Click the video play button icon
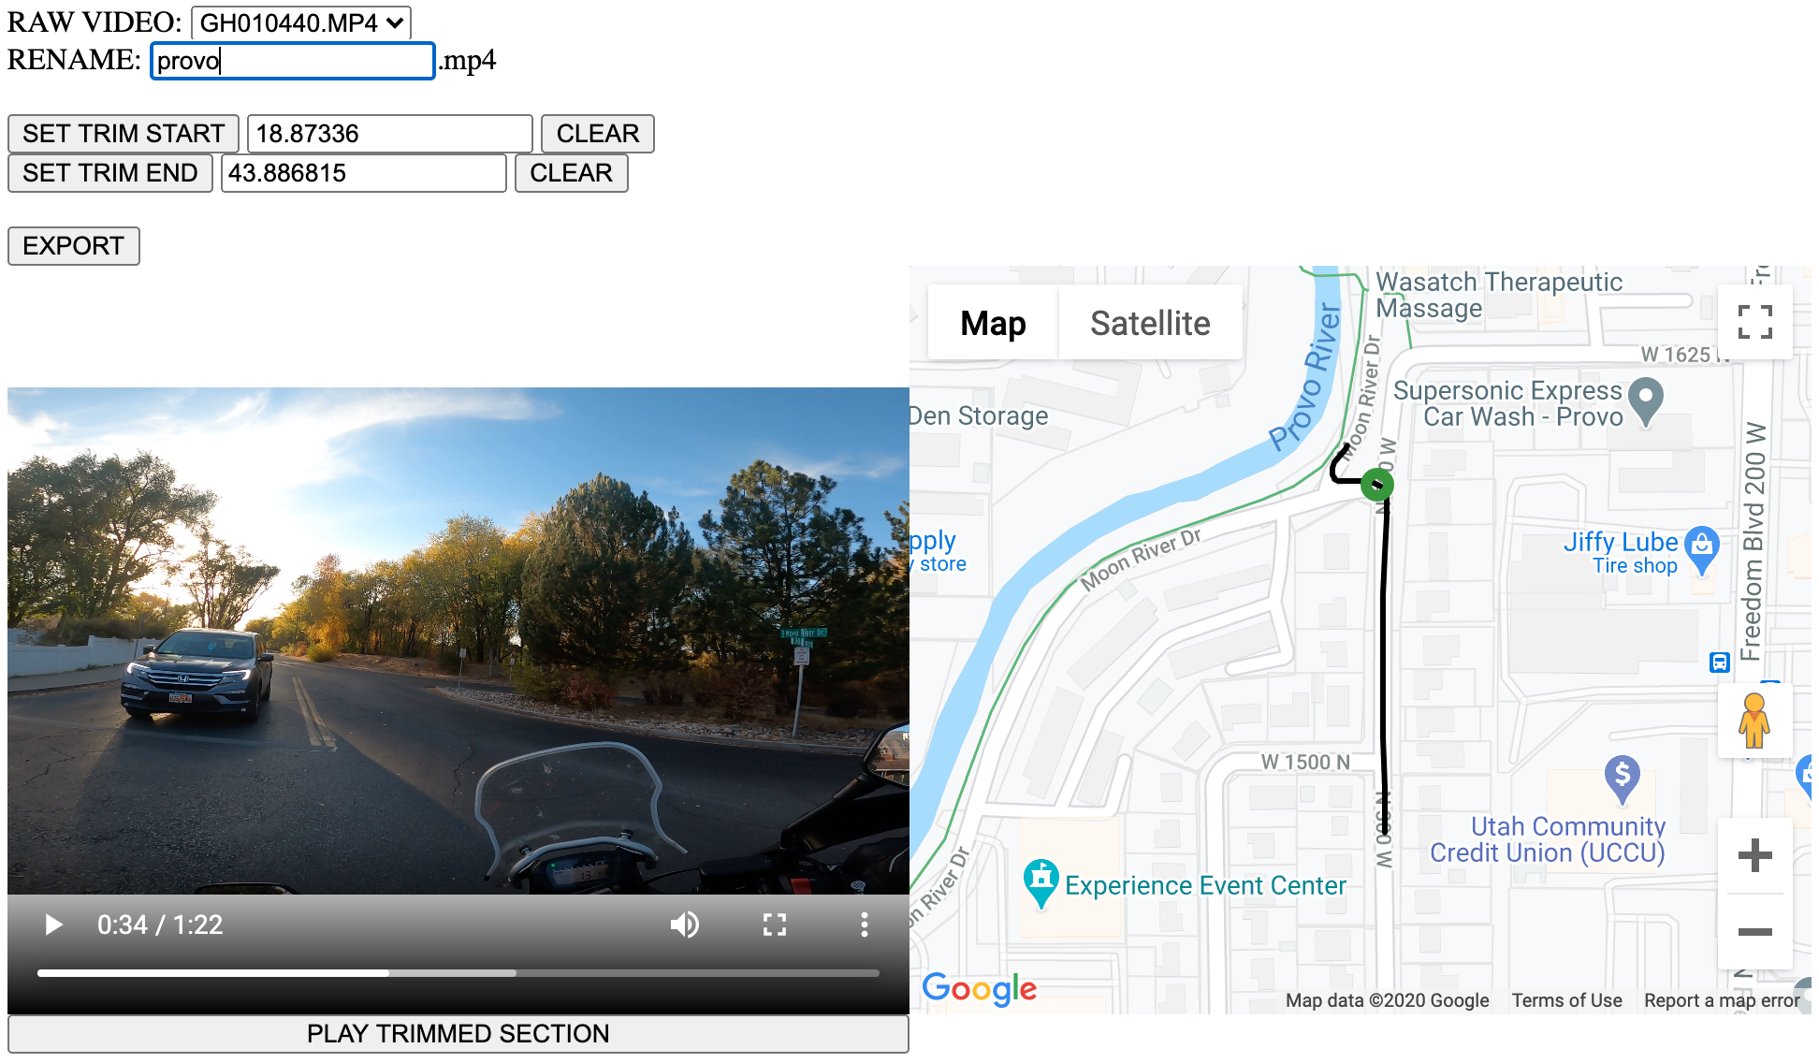 (53, 923)
